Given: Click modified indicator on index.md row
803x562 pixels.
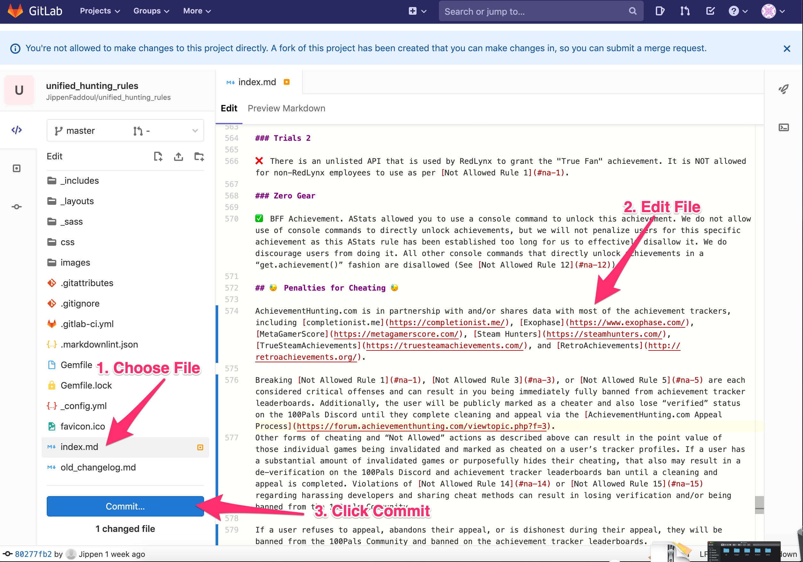Looking at the screenshot, I should point(200,447).
